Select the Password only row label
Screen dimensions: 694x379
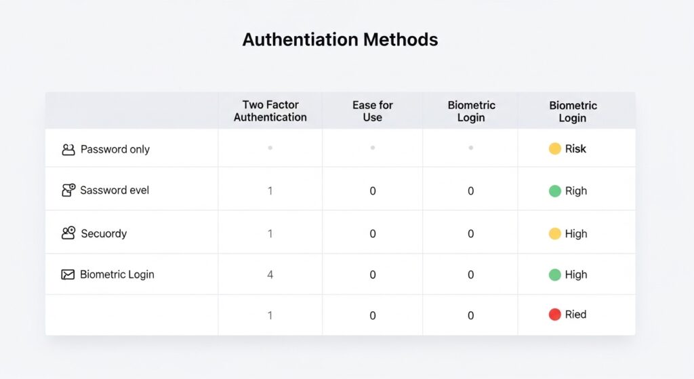115,149
